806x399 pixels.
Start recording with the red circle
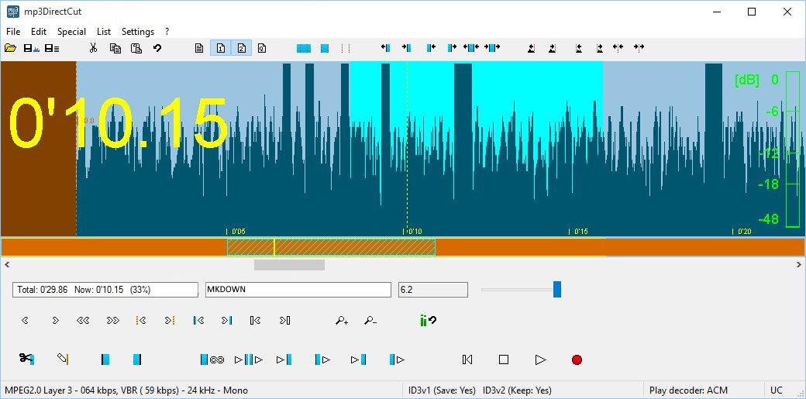coord(577,359)
